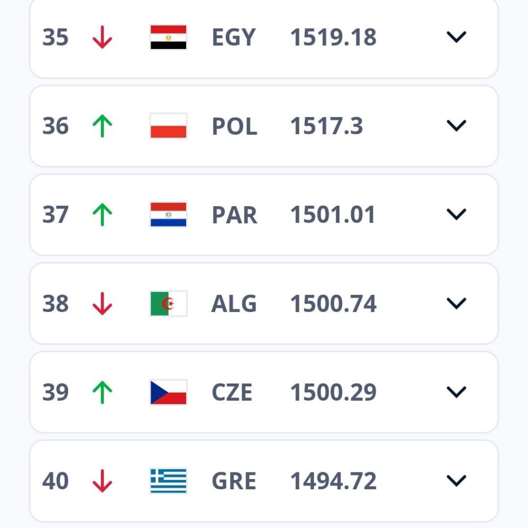Image resolution: width=528 pixels, height=528 pixels.
Task: Click the Paraguay flag icon
Action: (x=168, y=215)
